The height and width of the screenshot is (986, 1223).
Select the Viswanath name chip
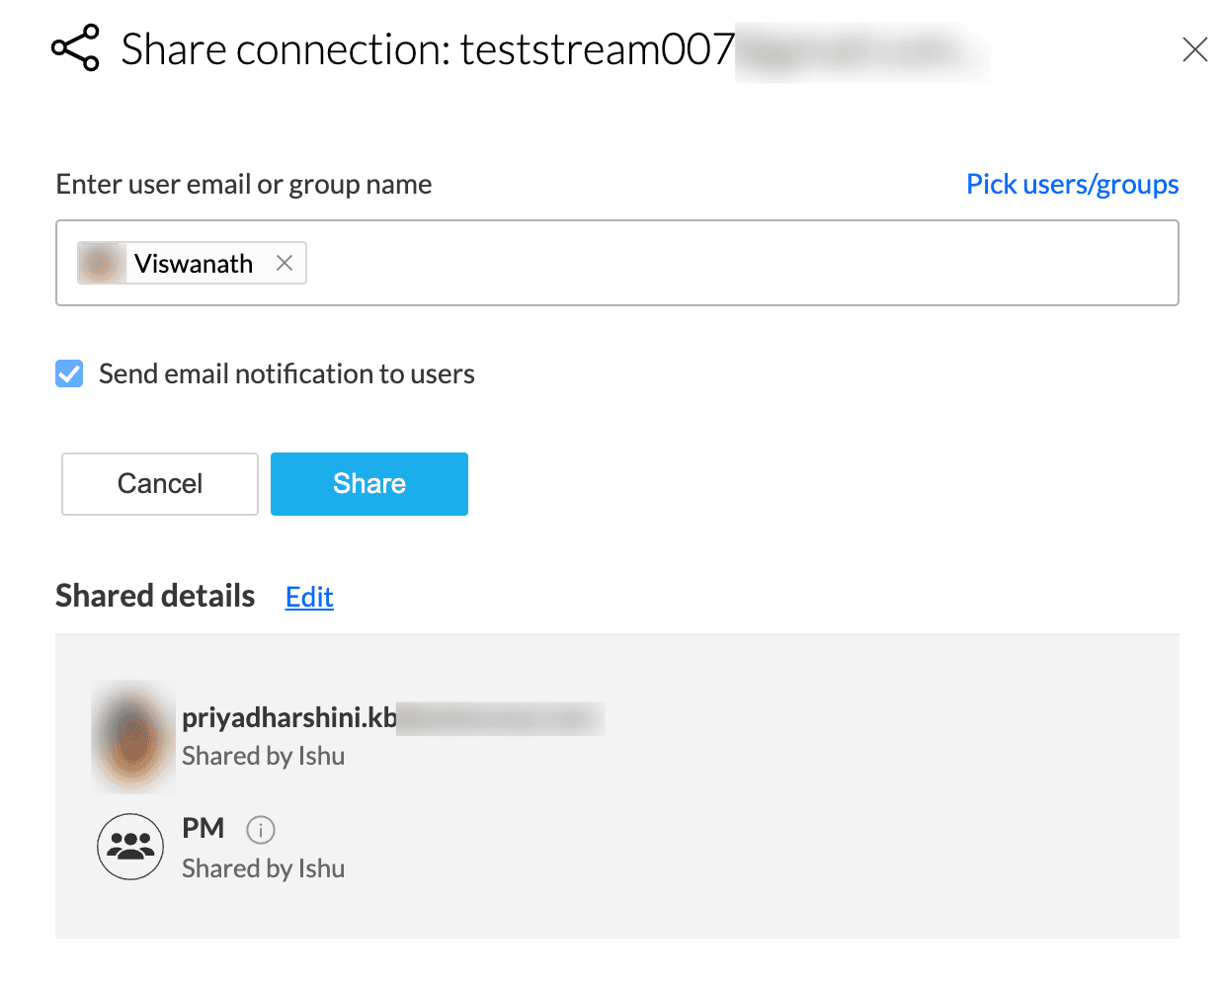(194, 264)
